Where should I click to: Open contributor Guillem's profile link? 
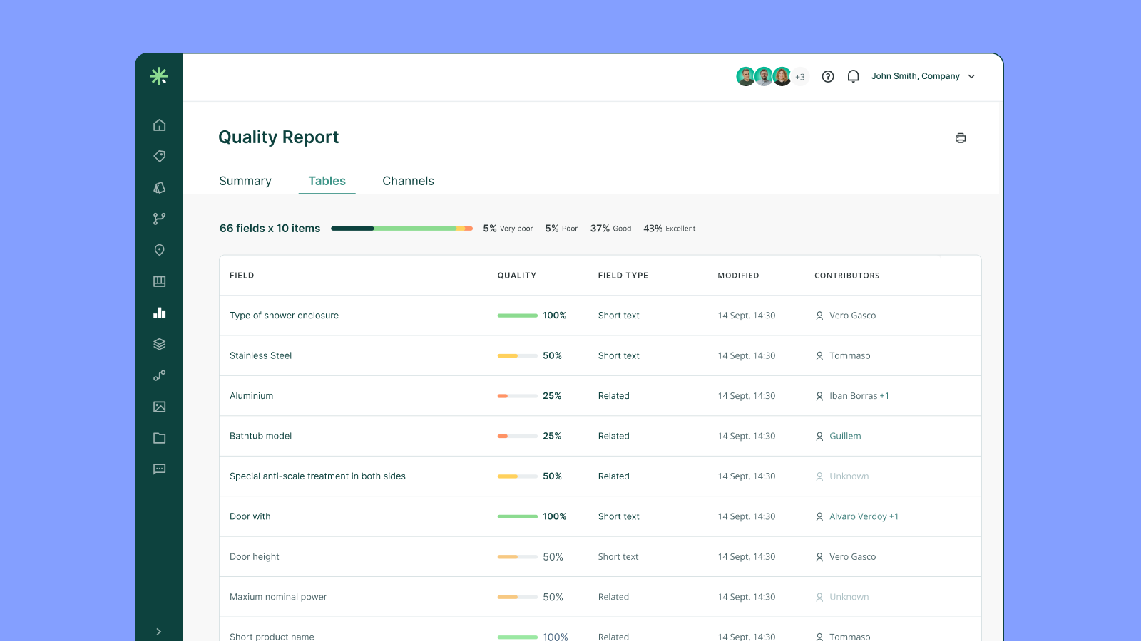[x=845, y=436]
